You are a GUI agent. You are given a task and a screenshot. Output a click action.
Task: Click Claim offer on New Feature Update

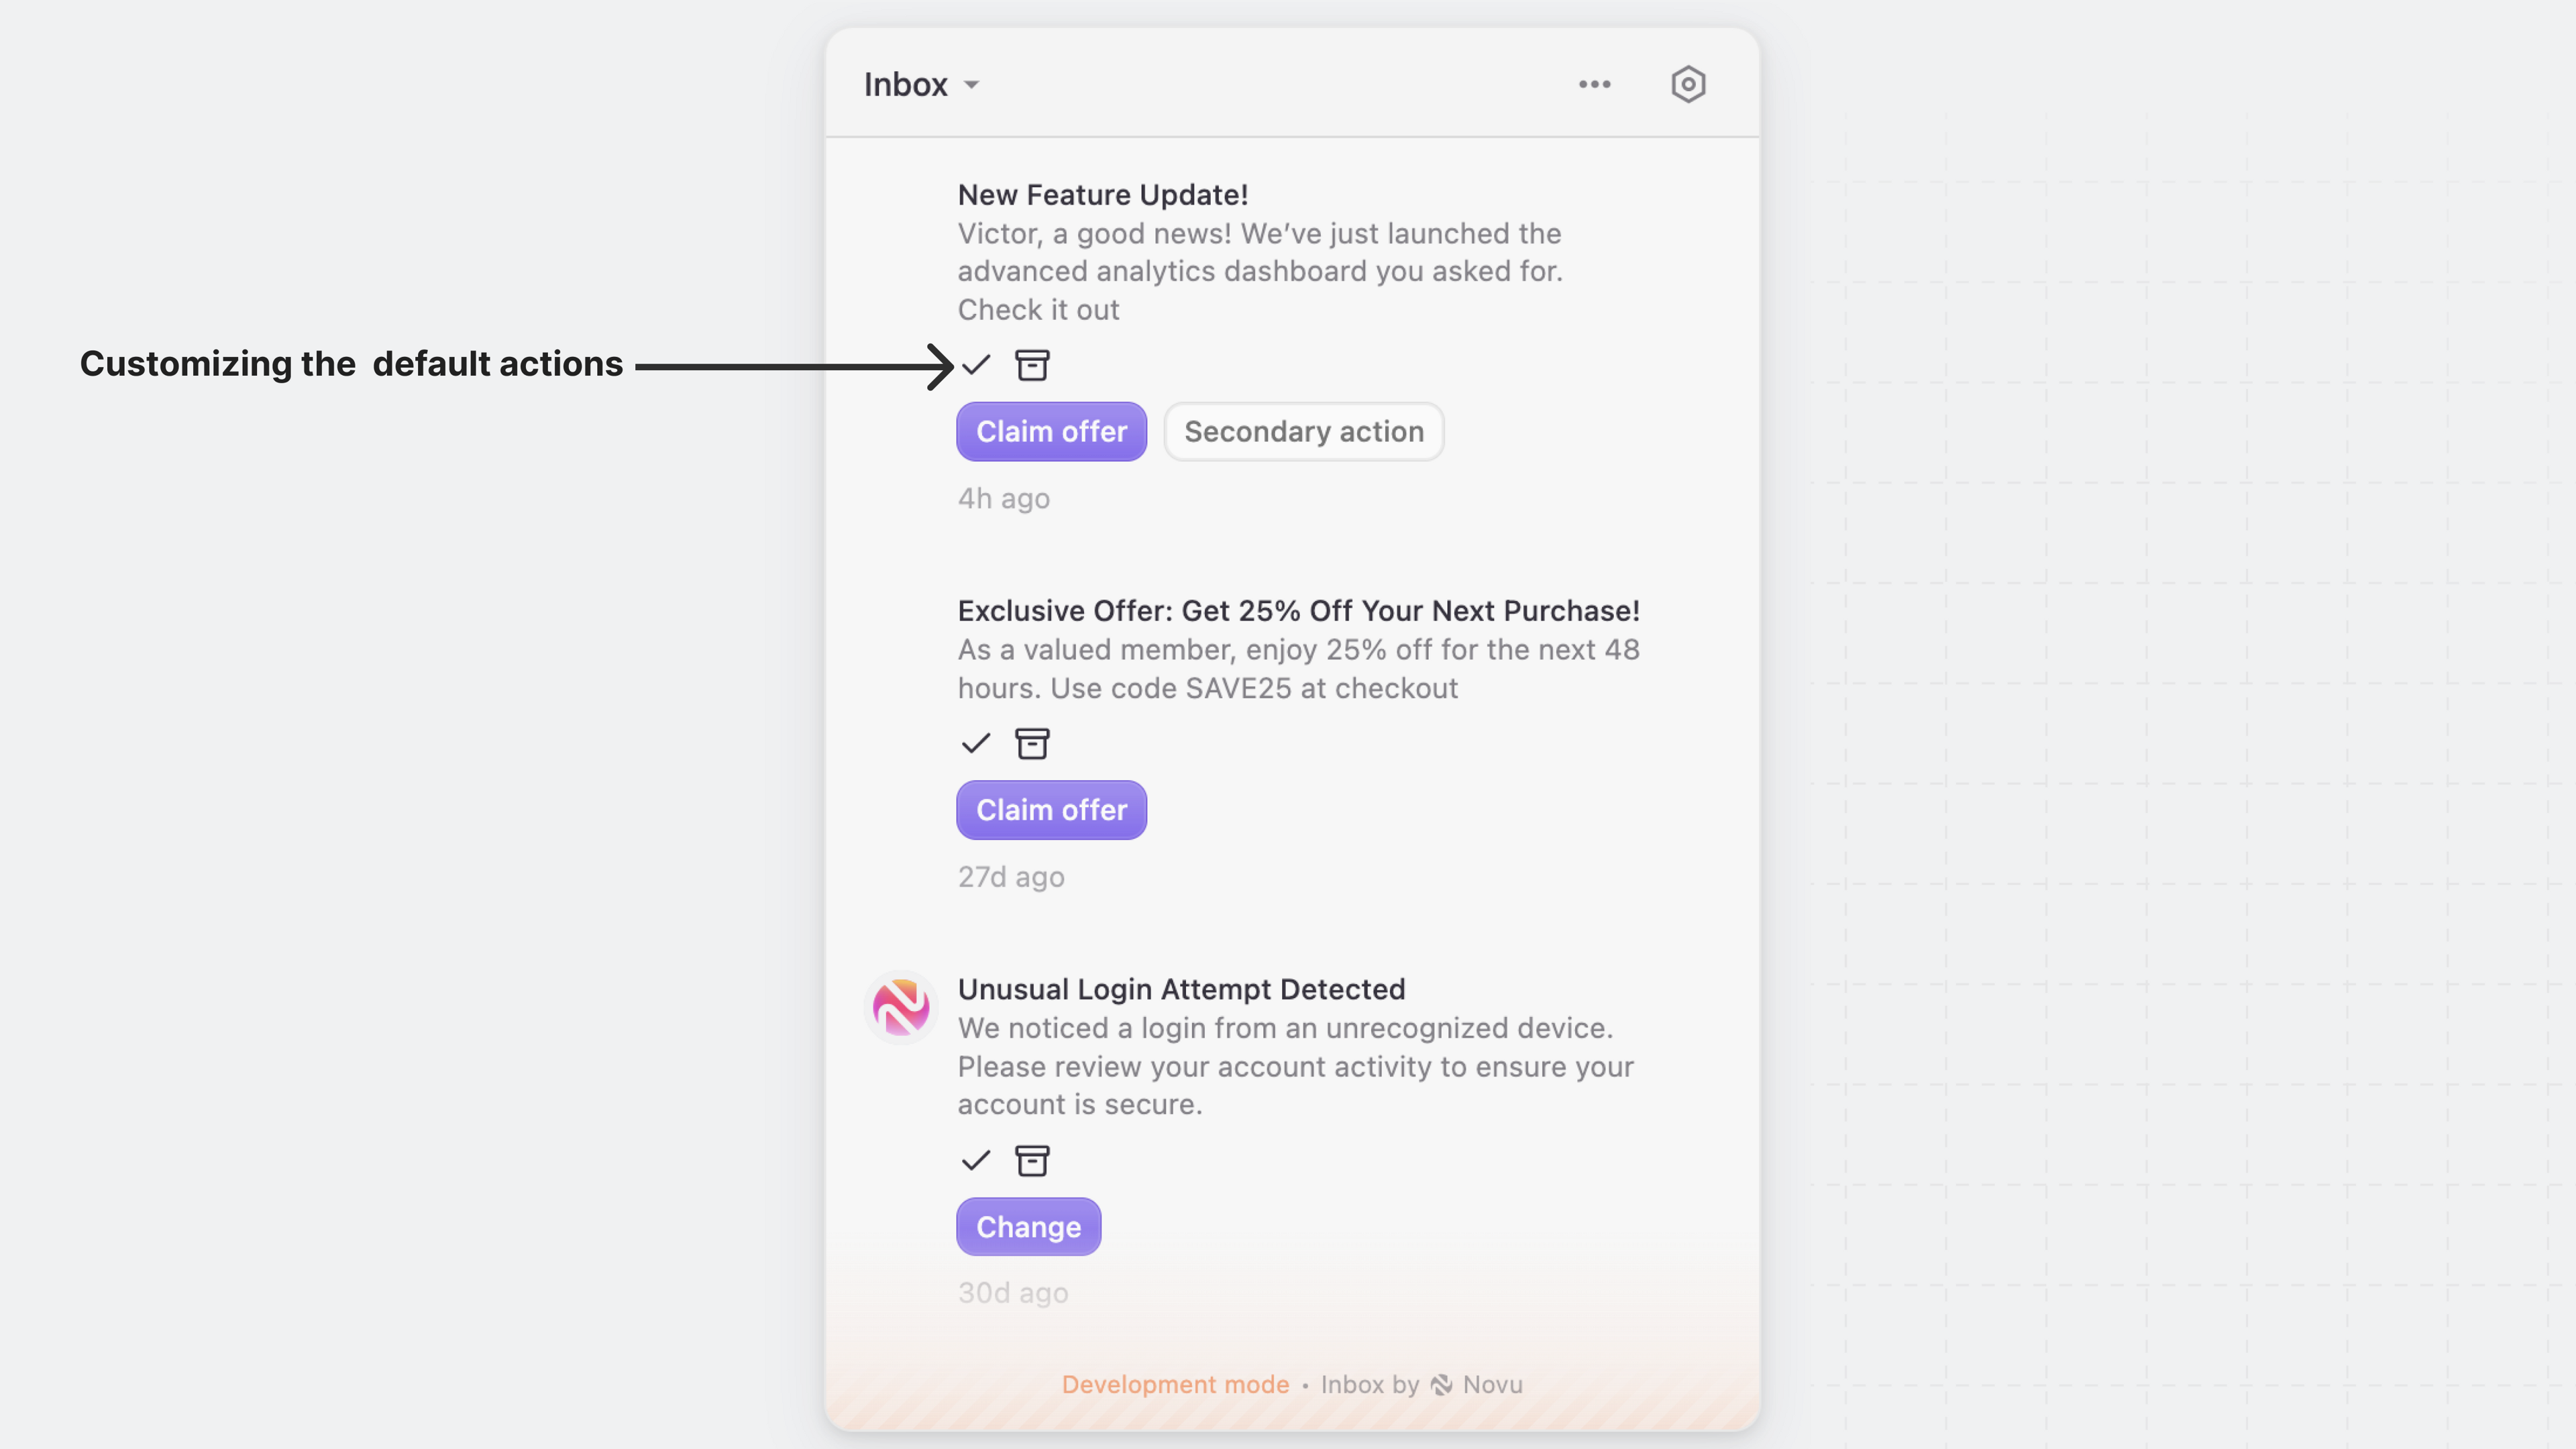coord(1051,431)
